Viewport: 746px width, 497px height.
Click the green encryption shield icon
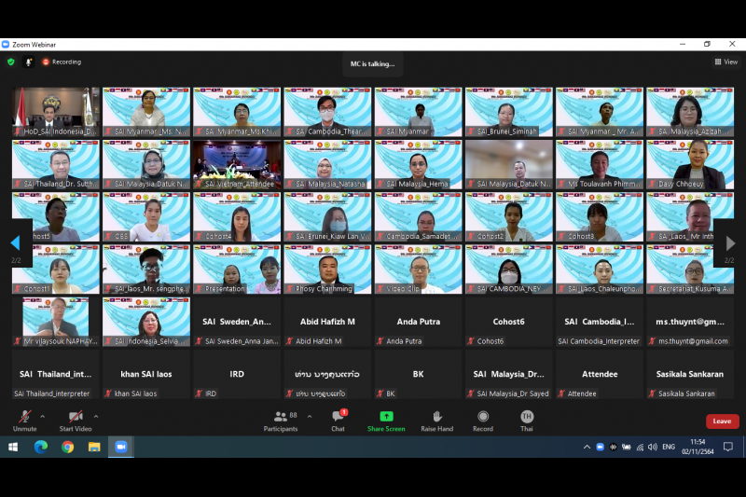click(x=11, y=62)
